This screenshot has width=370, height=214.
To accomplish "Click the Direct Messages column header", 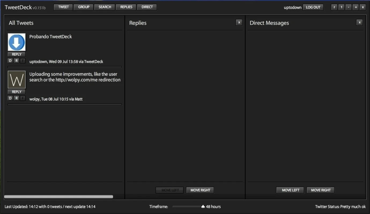I will tap(269, 23).
